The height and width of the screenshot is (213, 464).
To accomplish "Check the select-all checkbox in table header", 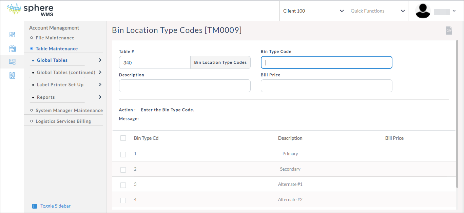I will coord(123,138).
